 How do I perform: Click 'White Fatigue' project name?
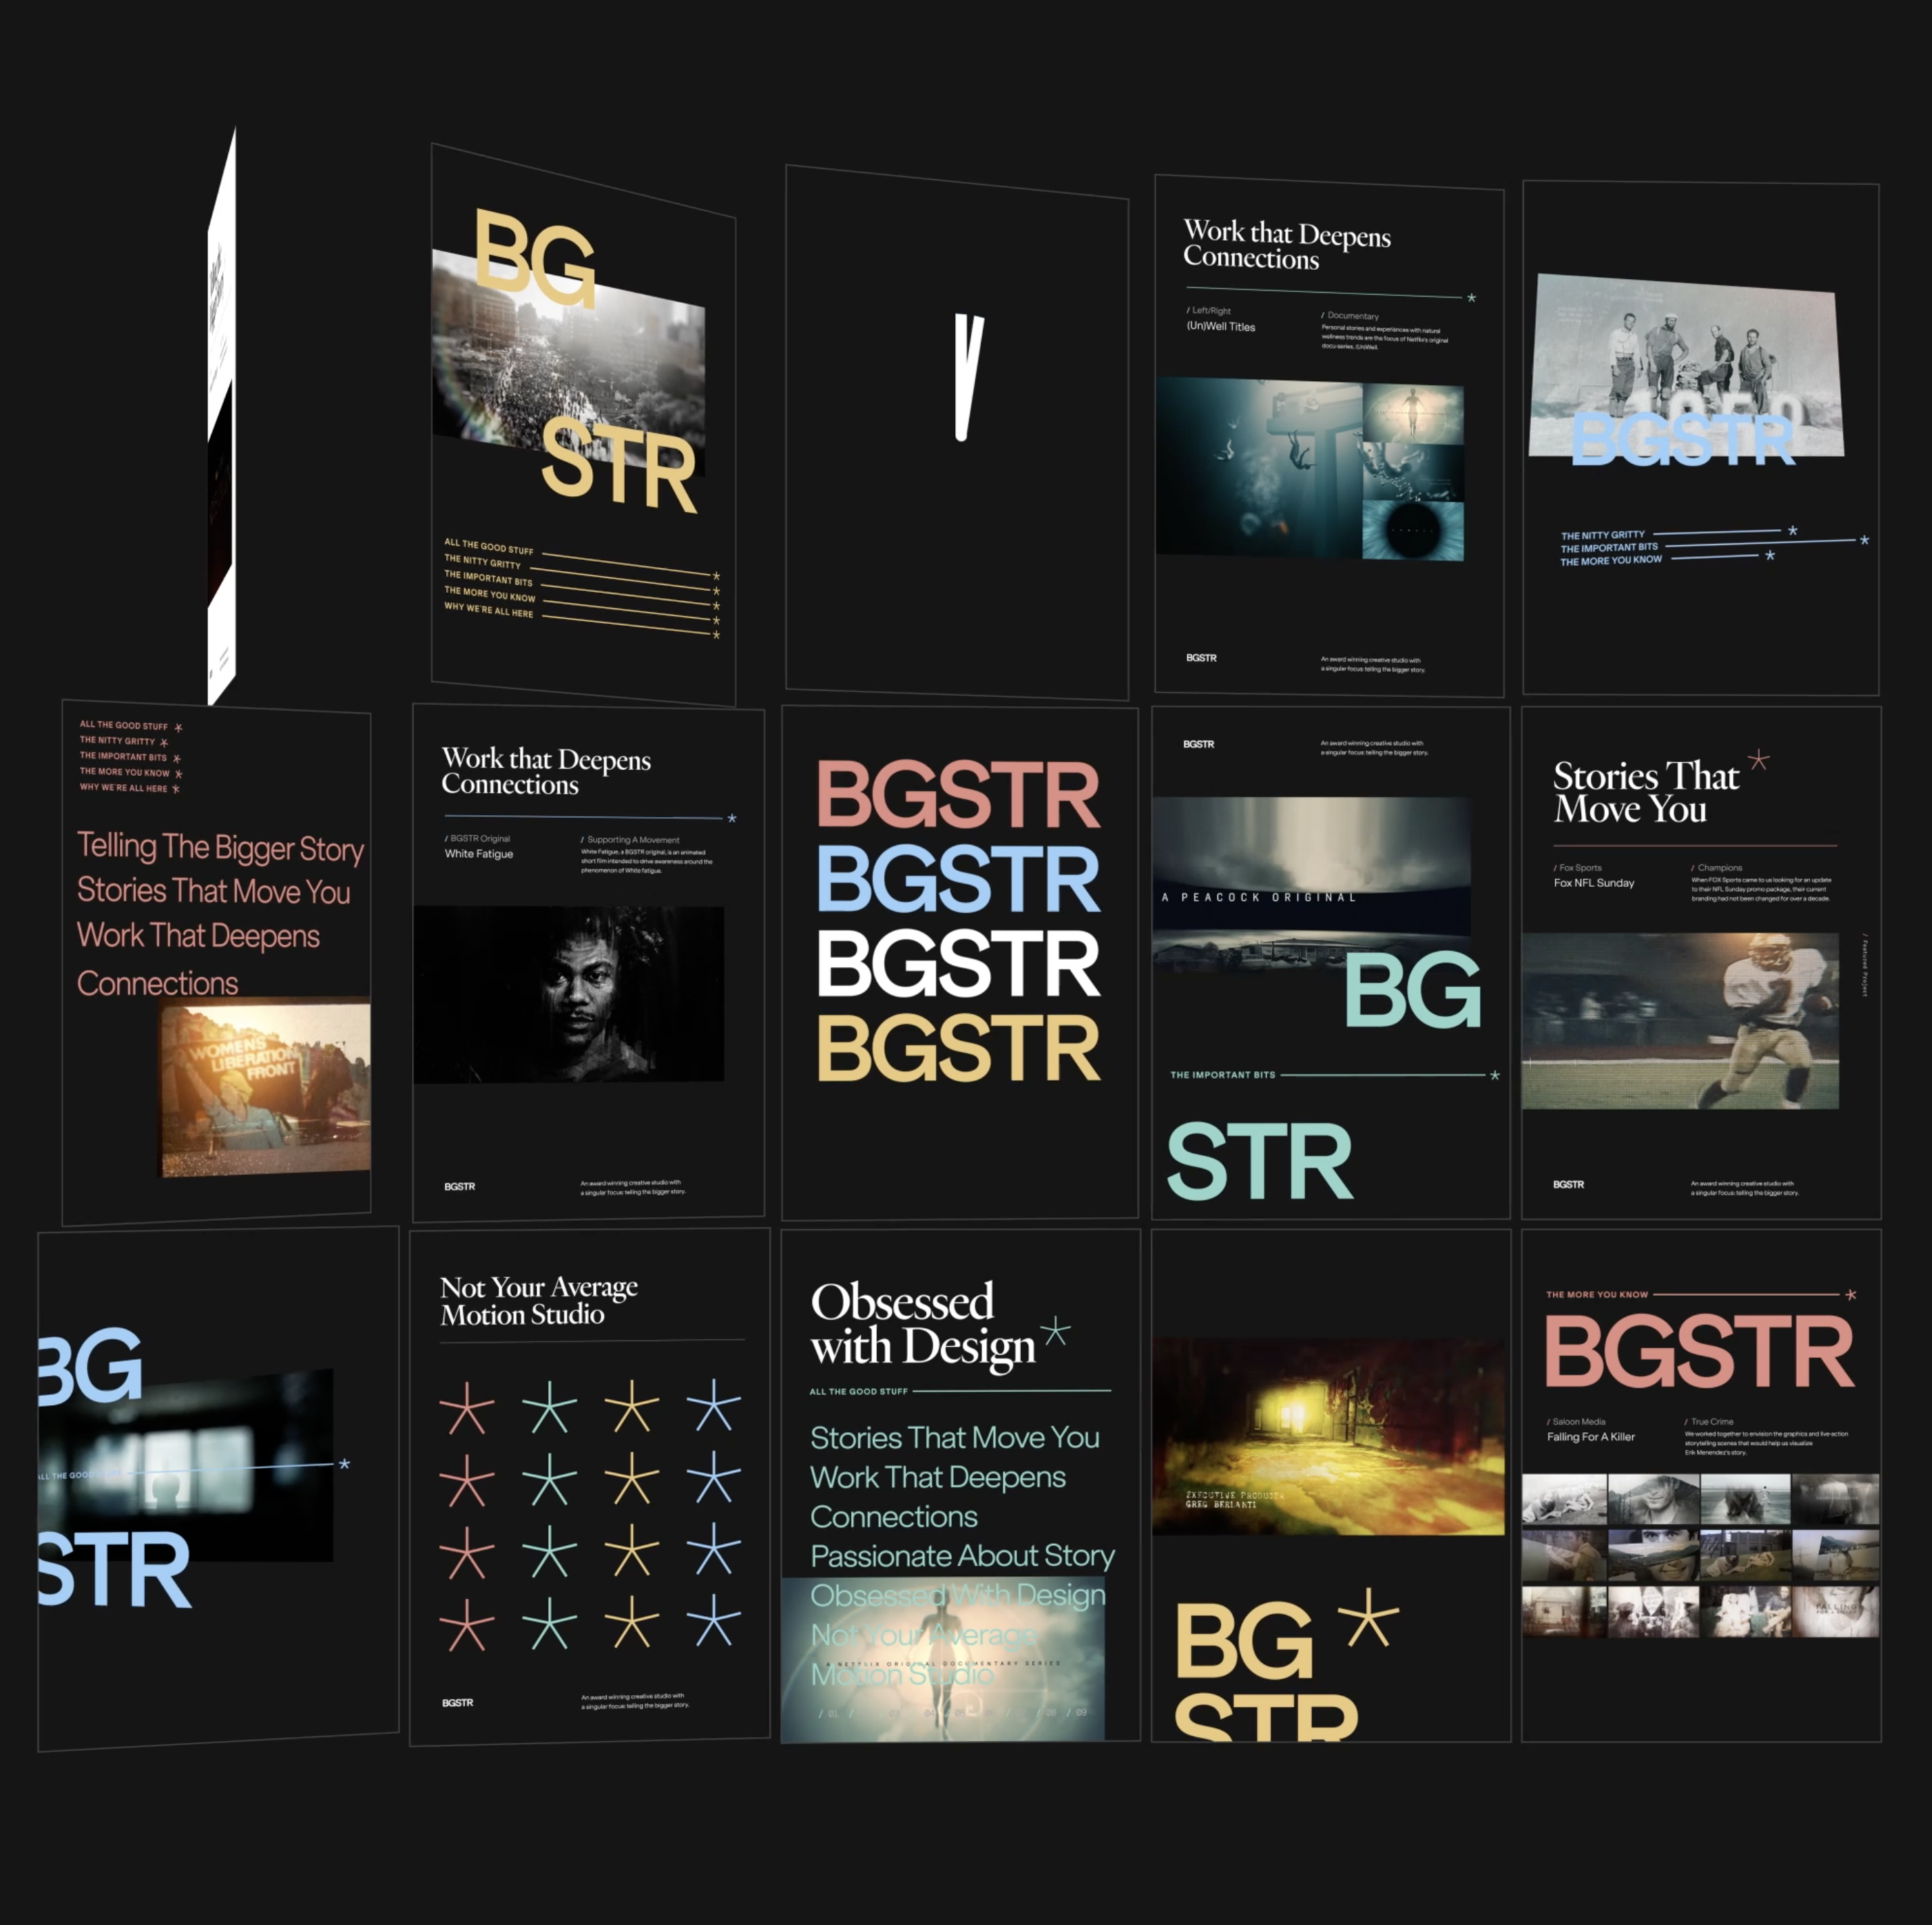[479, 854]
